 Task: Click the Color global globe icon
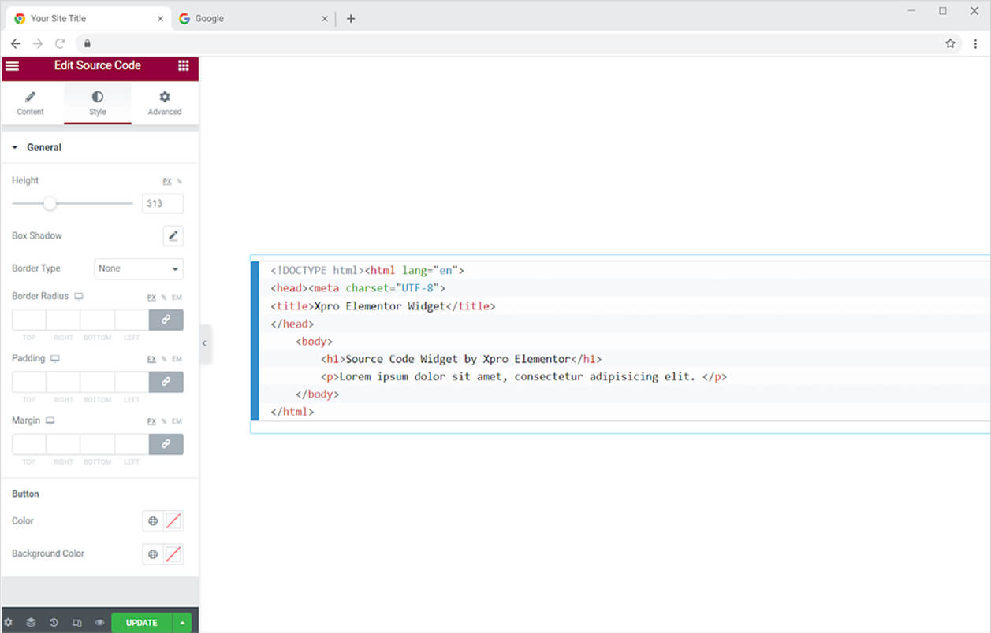153,521
